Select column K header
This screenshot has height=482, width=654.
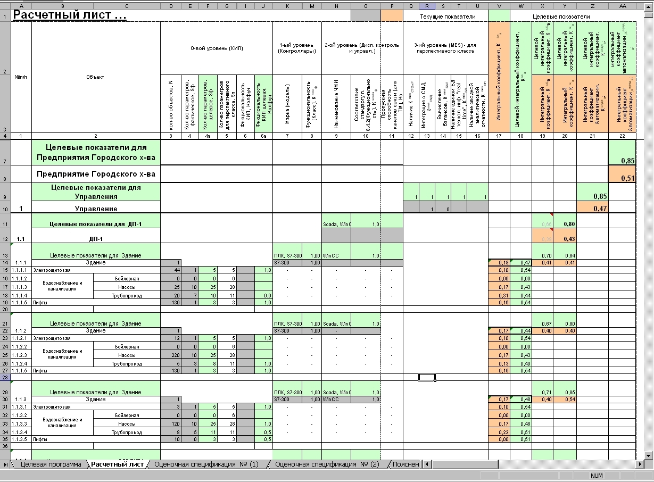287,6
